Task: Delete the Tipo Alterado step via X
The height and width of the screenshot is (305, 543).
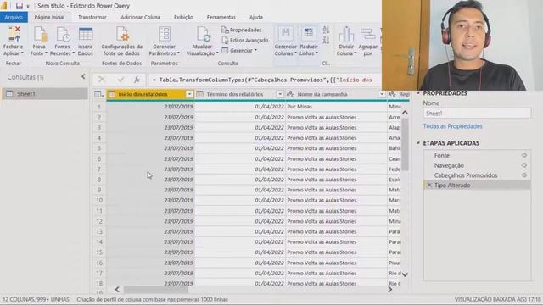Action: pos(429,186)
